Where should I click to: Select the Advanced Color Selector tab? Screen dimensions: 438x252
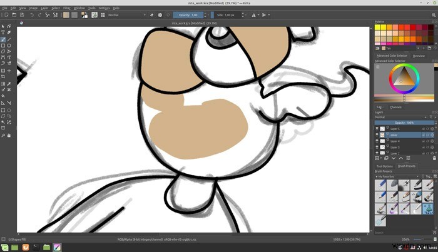392,56
